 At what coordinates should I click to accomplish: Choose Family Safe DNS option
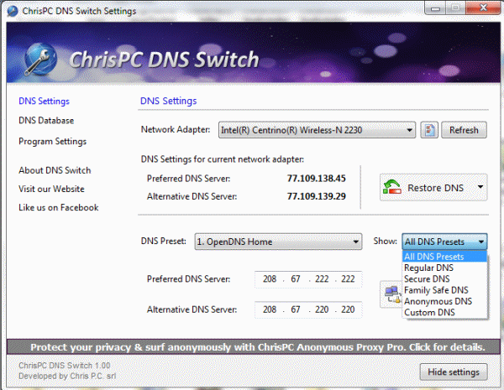tap(444, 290)
